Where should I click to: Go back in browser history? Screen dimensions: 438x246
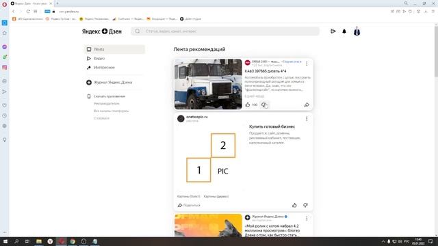pyautogui.click(x=14, y=12)
